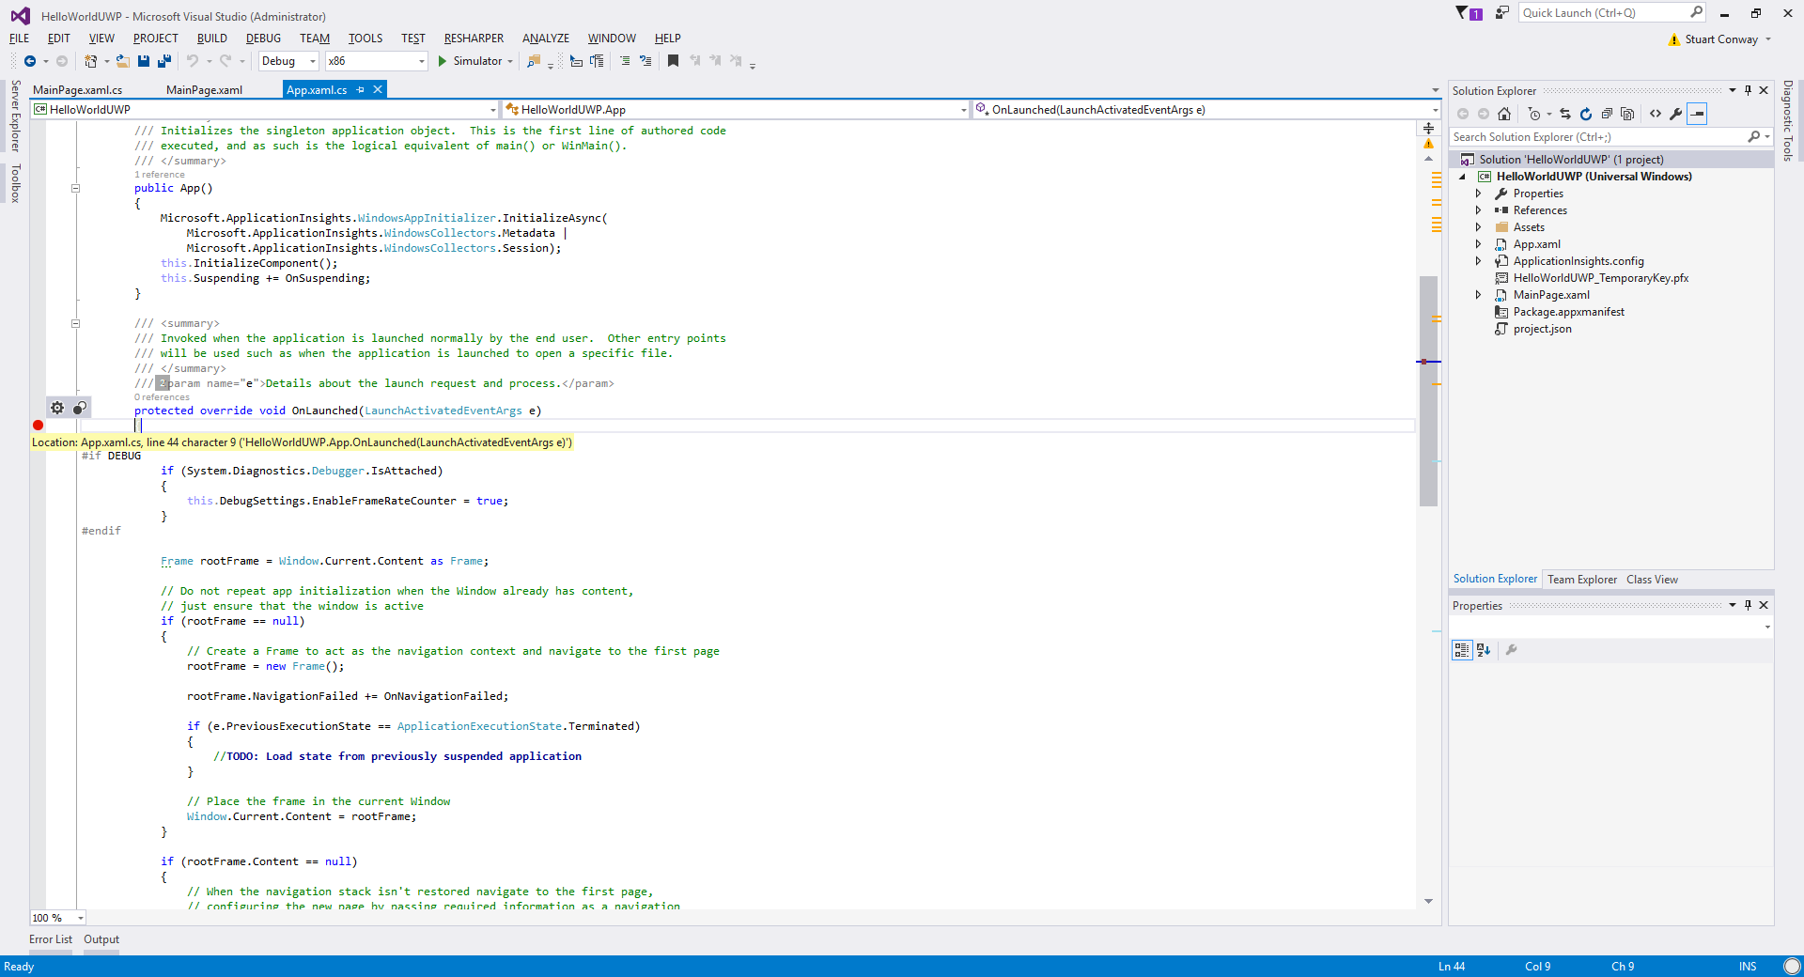Viewport: 1804px width, 977px height.
Task: Click the Pending Changes Filter clock icon
Action: [1534, 114]
